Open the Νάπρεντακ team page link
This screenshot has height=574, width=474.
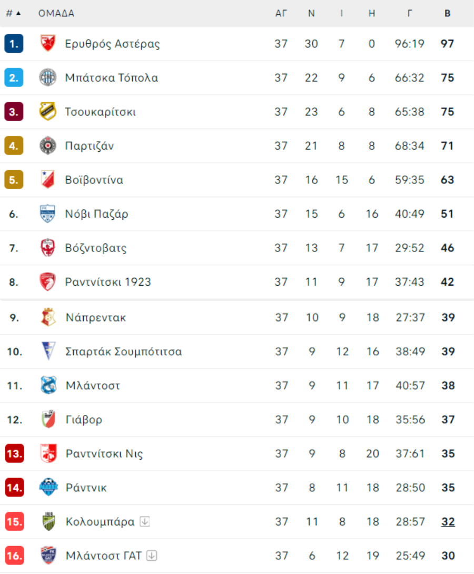96,317
